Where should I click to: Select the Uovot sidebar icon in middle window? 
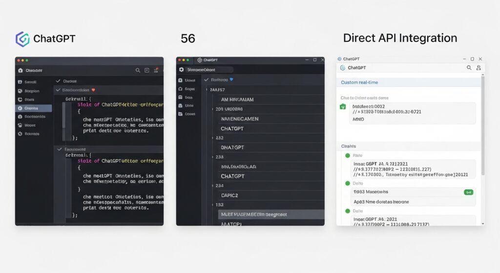pyautogui.click(x=181, y=81)
